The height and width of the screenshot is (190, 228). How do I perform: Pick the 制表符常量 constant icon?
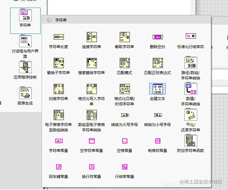[158, 141]
